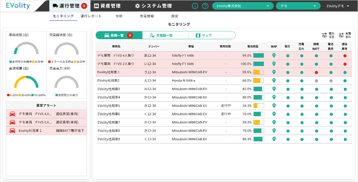Click the info circle icon in header
Screen dimensions: 358x182
click(195, 6)
